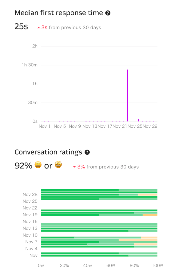Click the grinning face emoji
The width and height of the screenshot is (179, 280).
(38, 165)
